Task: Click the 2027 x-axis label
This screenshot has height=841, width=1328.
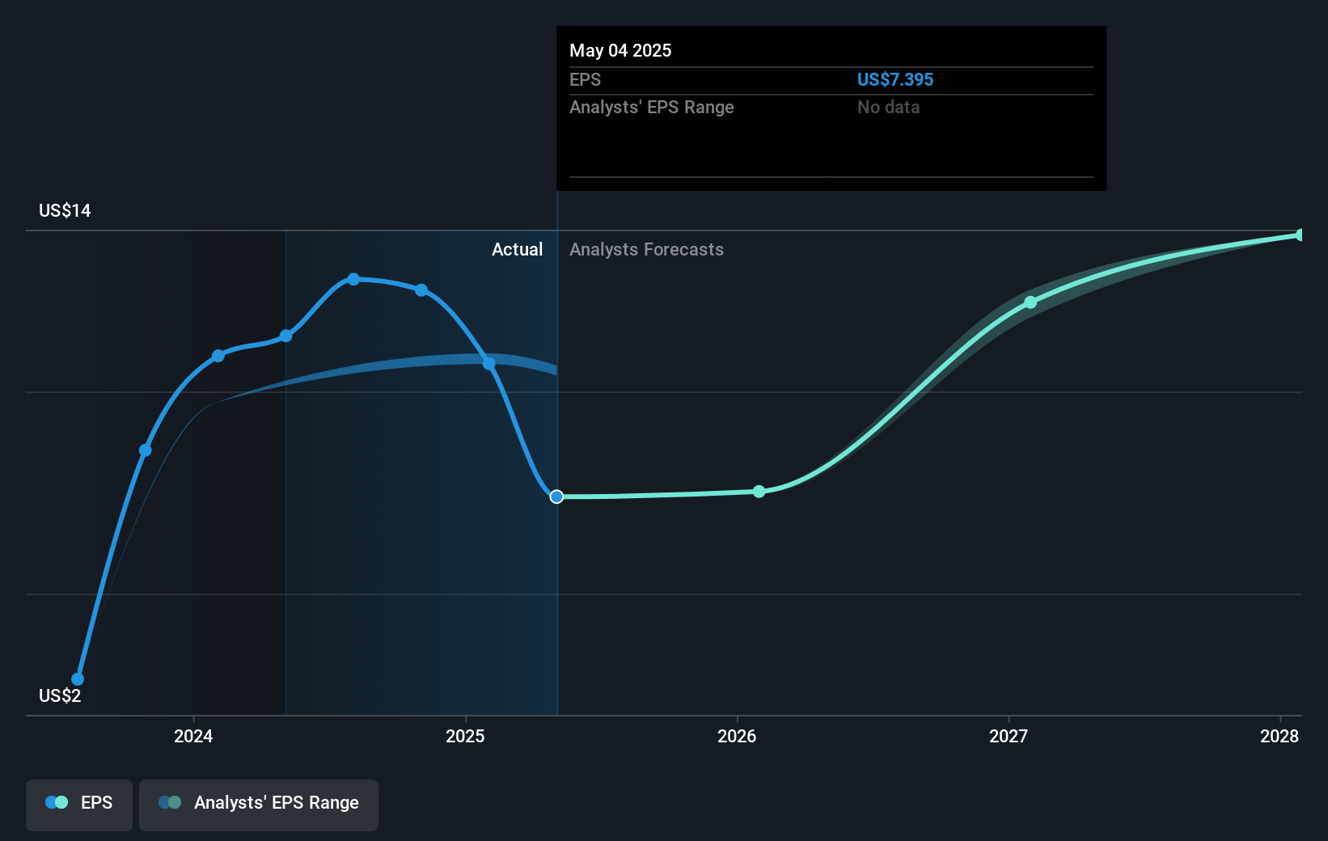Action: click(1009, 736)
